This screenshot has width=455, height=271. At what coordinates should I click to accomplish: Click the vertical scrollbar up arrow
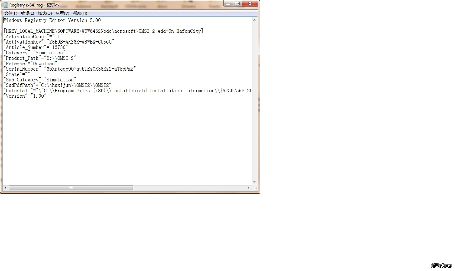click(254, 20)
